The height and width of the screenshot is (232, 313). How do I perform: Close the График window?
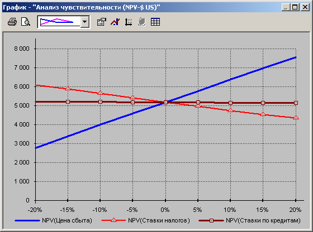click(305, 7)
